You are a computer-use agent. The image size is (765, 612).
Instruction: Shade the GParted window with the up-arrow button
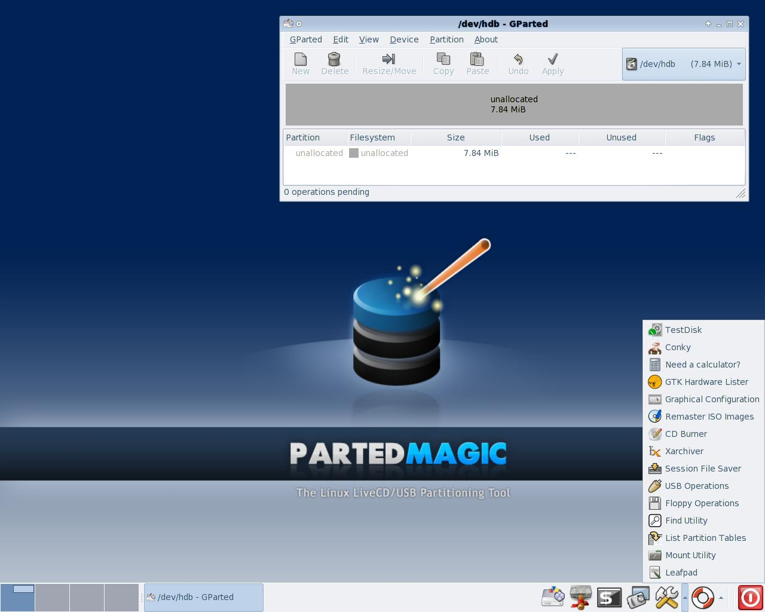[x=708, y=24]
